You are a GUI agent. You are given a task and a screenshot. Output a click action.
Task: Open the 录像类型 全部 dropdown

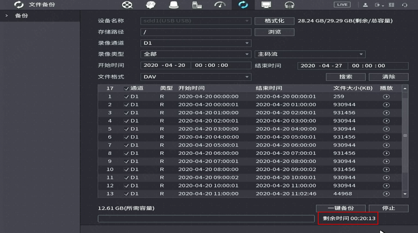click(x=196, y=54)
